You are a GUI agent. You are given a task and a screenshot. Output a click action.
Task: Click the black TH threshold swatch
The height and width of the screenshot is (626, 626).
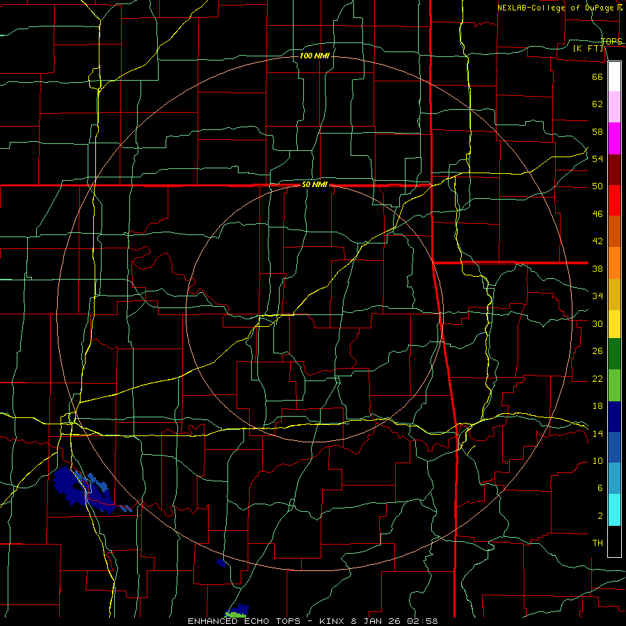614,541
